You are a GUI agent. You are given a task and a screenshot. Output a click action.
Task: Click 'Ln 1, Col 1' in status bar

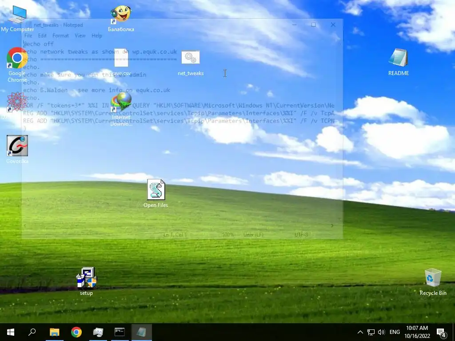pyautogui.click(x=175, y=234)
